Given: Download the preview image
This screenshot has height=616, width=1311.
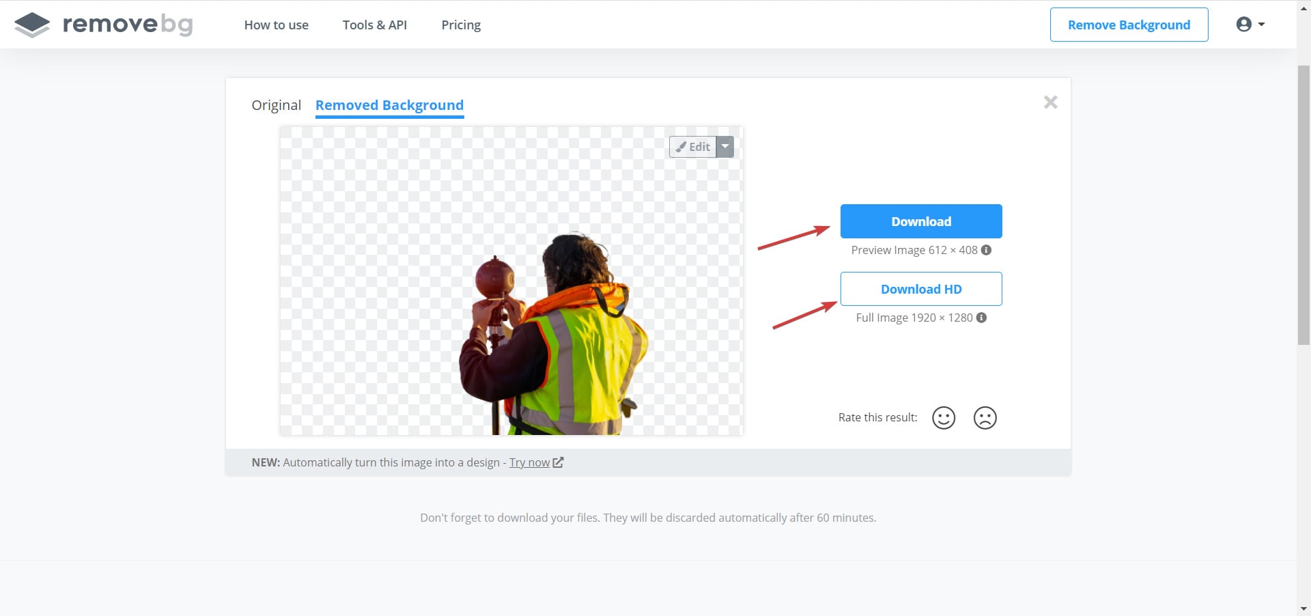Looking at the screenshot, I should click(921, 221).
